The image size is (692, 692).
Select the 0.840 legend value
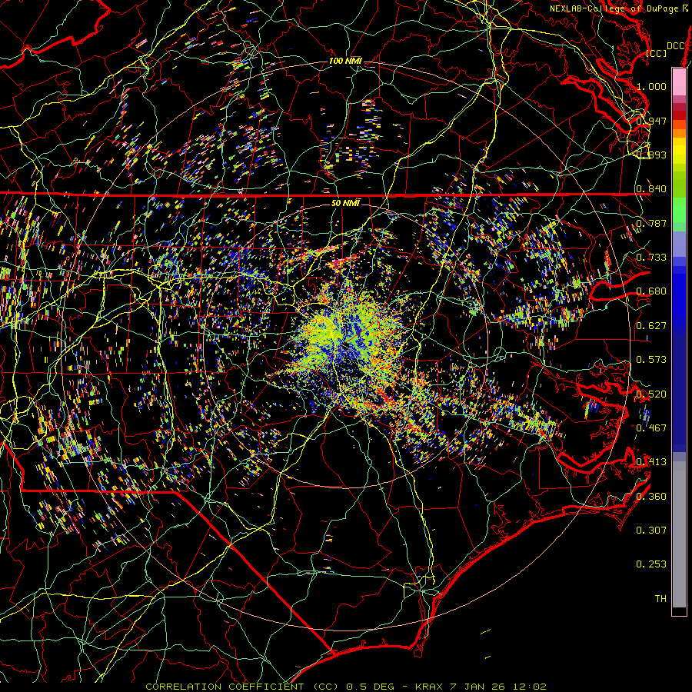(651, 189)
